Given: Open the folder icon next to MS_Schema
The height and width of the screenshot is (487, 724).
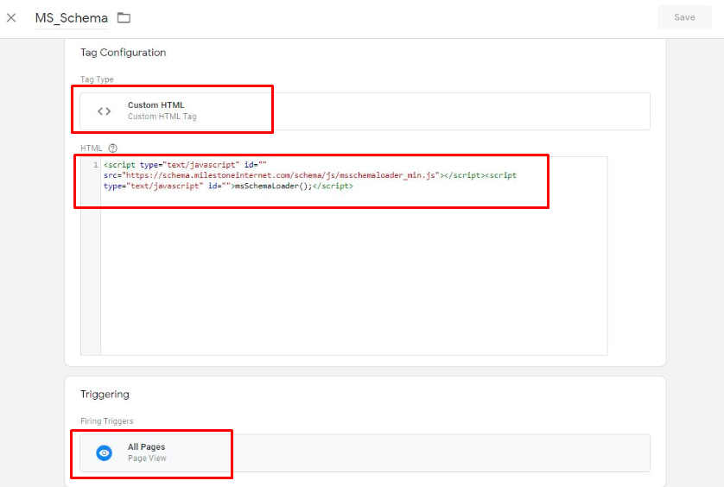Looking at the screenshot, I should (124, 18).
